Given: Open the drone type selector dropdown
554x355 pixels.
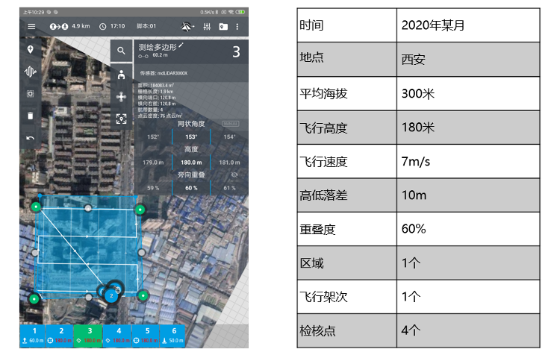Looking at the screenshot, I should (187, 26).
